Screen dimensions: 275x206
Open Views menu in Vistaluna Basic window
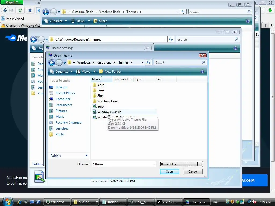[x=80, y=21]
